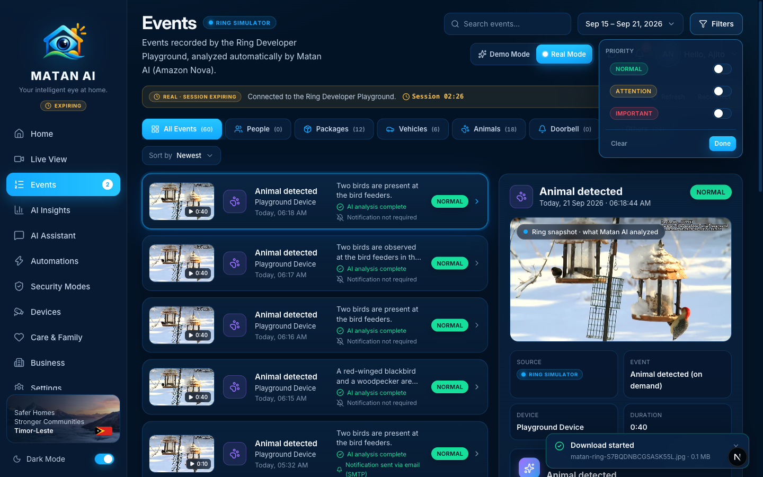Click the Safer Homes Timor-Leste banner
The height and width of the screenshot is (477, 763).
(63, 419)
